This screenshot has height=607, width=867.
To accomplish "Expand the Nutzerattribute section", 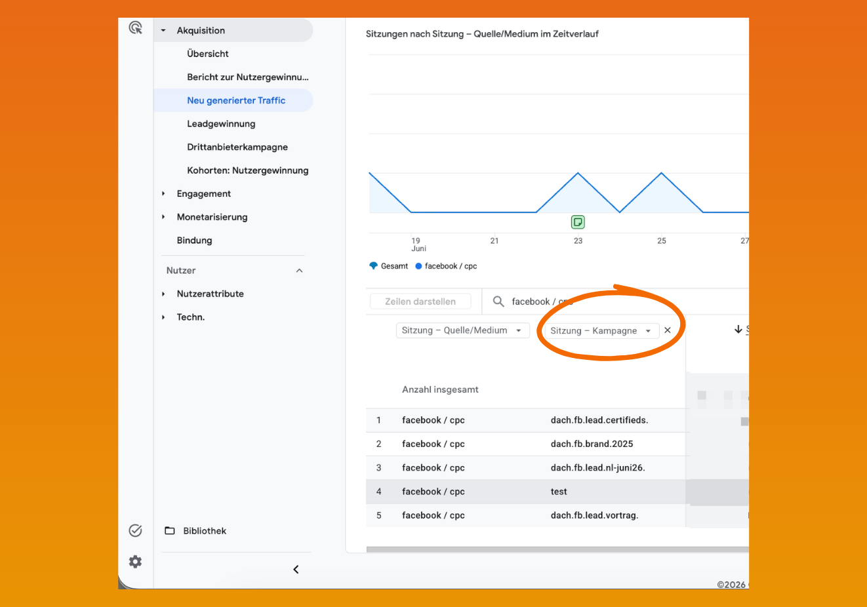I will pos(163,294).
